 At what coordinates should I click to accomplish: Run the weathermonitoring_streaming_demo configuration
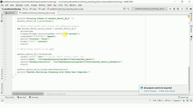[170, 9]
